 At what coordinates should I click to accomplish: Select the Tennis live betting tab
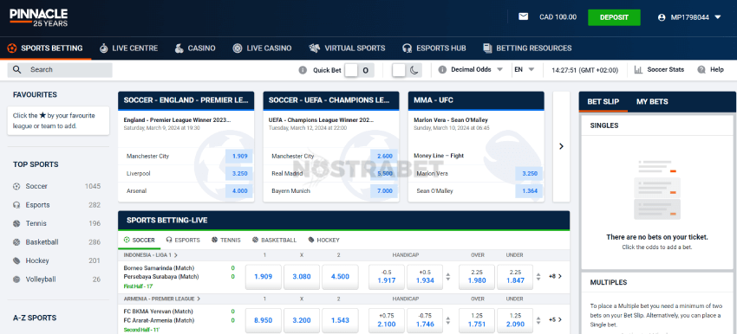226,240
